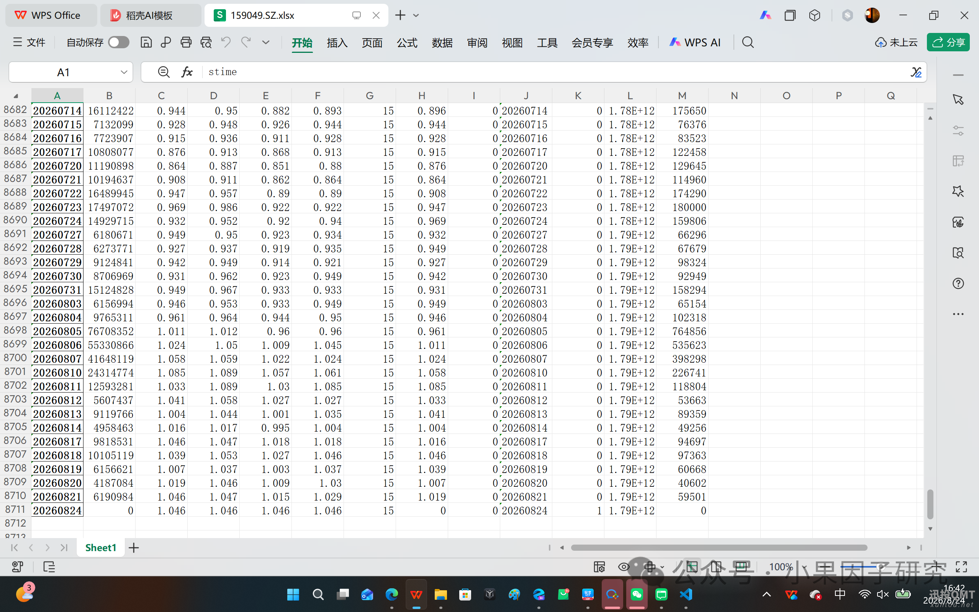The image size is (979, 612).
Task: Open the side panel settings sliders icon
Action: [958, 130]
